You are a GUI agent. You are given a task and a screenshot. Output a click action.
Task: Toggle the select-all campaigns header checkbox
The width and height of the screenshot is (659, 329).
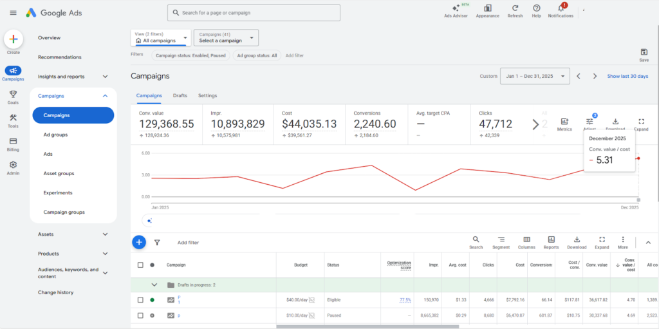[140, 265]
